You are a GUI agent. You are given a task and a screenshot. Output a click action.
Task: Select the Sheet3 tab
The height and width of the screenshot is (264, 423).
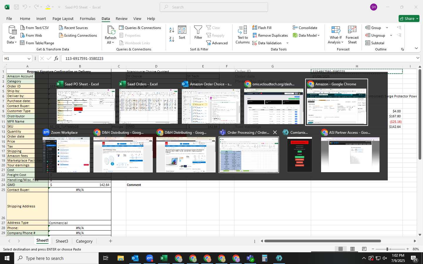pyautogui.click(x=62, y=241)
